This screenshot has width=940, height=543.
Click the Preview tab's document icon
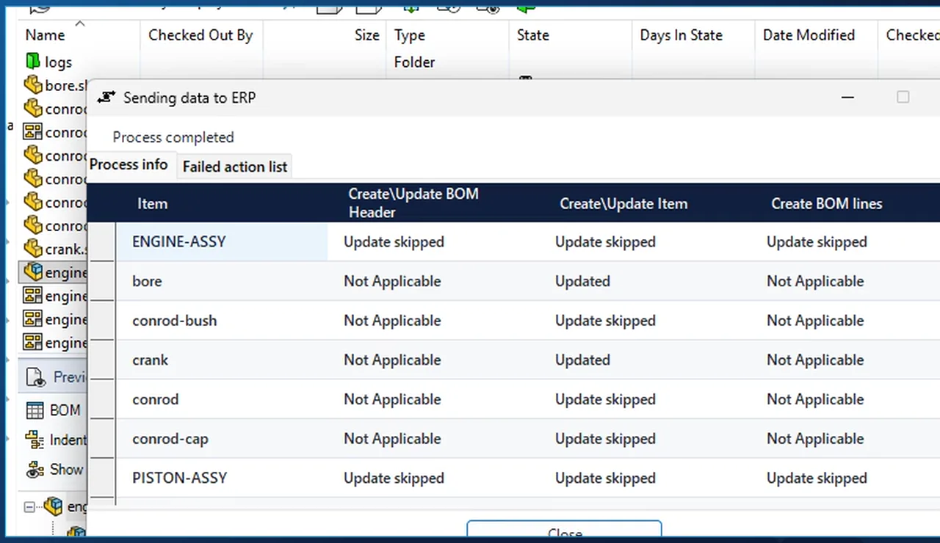(x=36, y=377)
